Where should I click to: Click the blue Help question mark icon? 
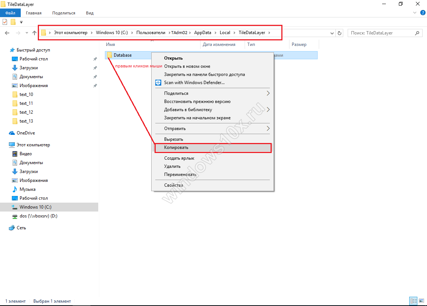(423, 13)
